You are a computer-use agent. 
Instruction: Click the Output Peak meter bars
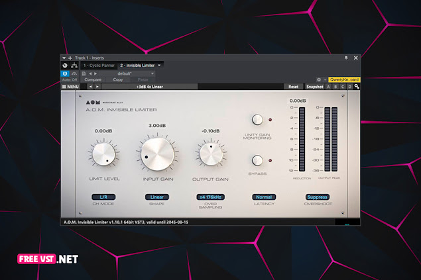point(331,139)
